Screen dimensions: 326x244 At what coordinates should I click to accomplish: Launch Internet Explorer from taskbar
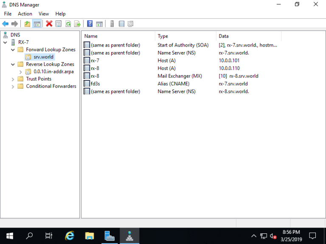70,236
